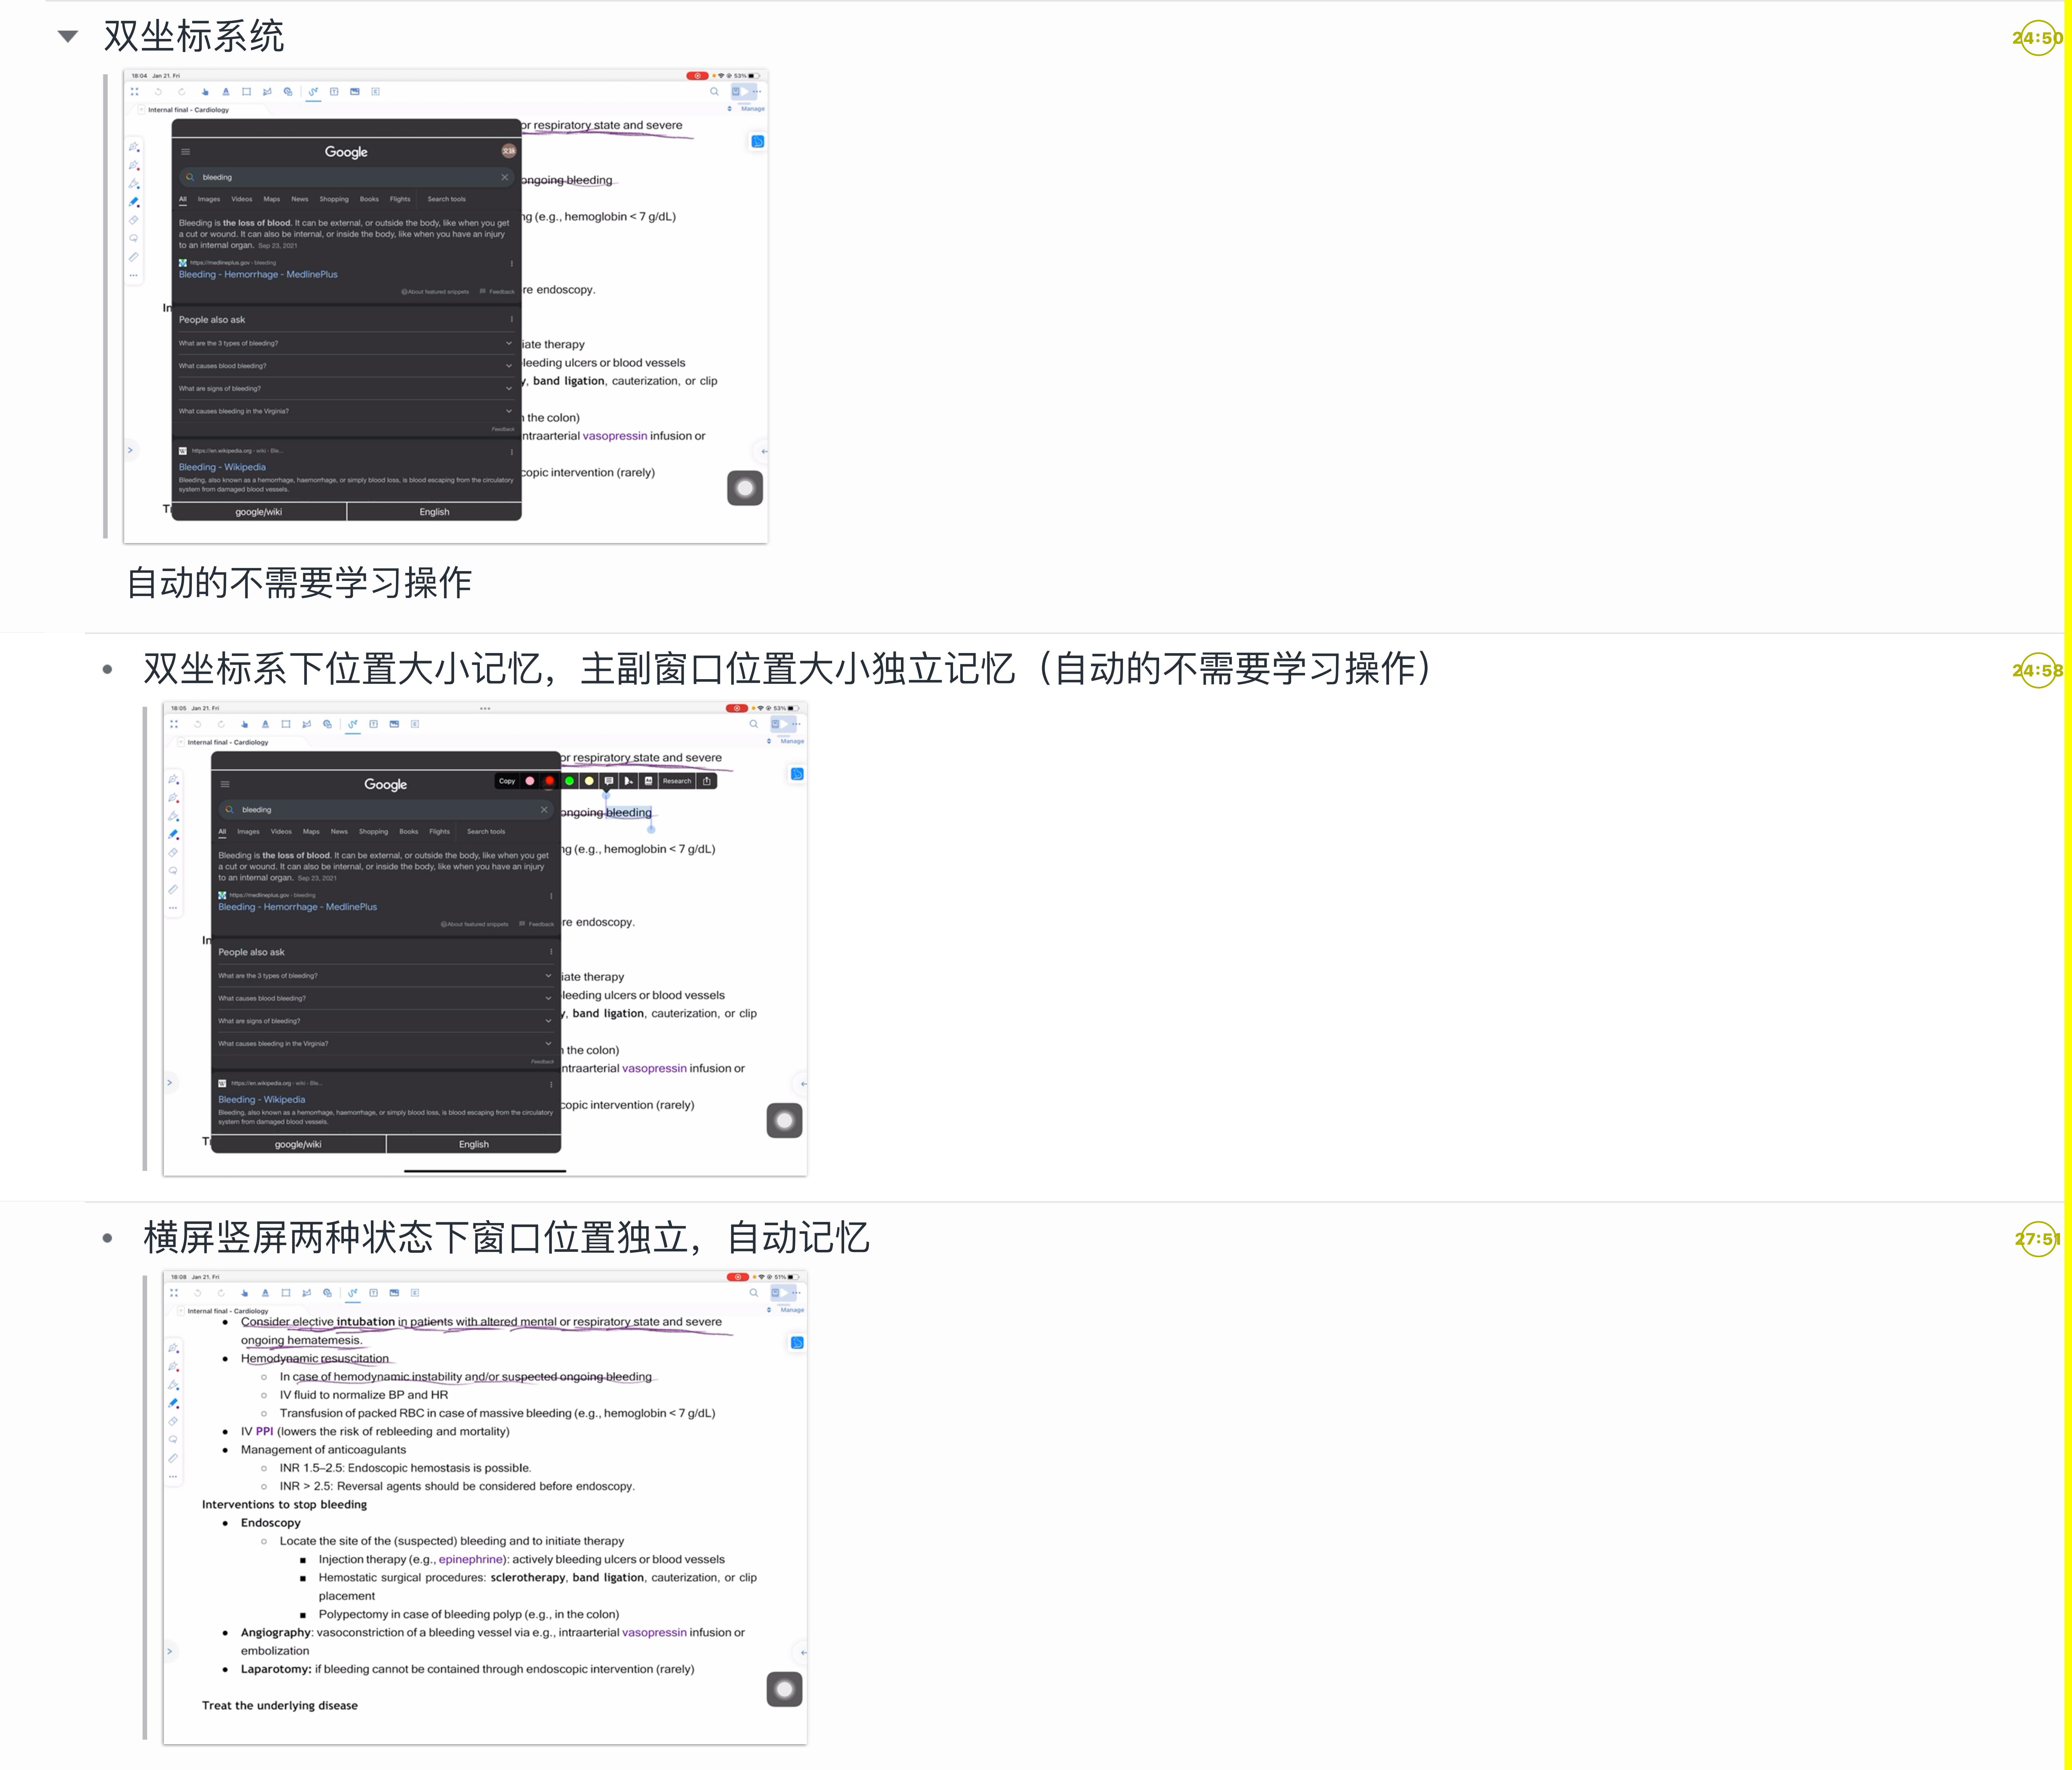Choose the pink color dot in 18:05 screenshot popup
This screenshot has height=1770, width=2072.
(530, 781)
